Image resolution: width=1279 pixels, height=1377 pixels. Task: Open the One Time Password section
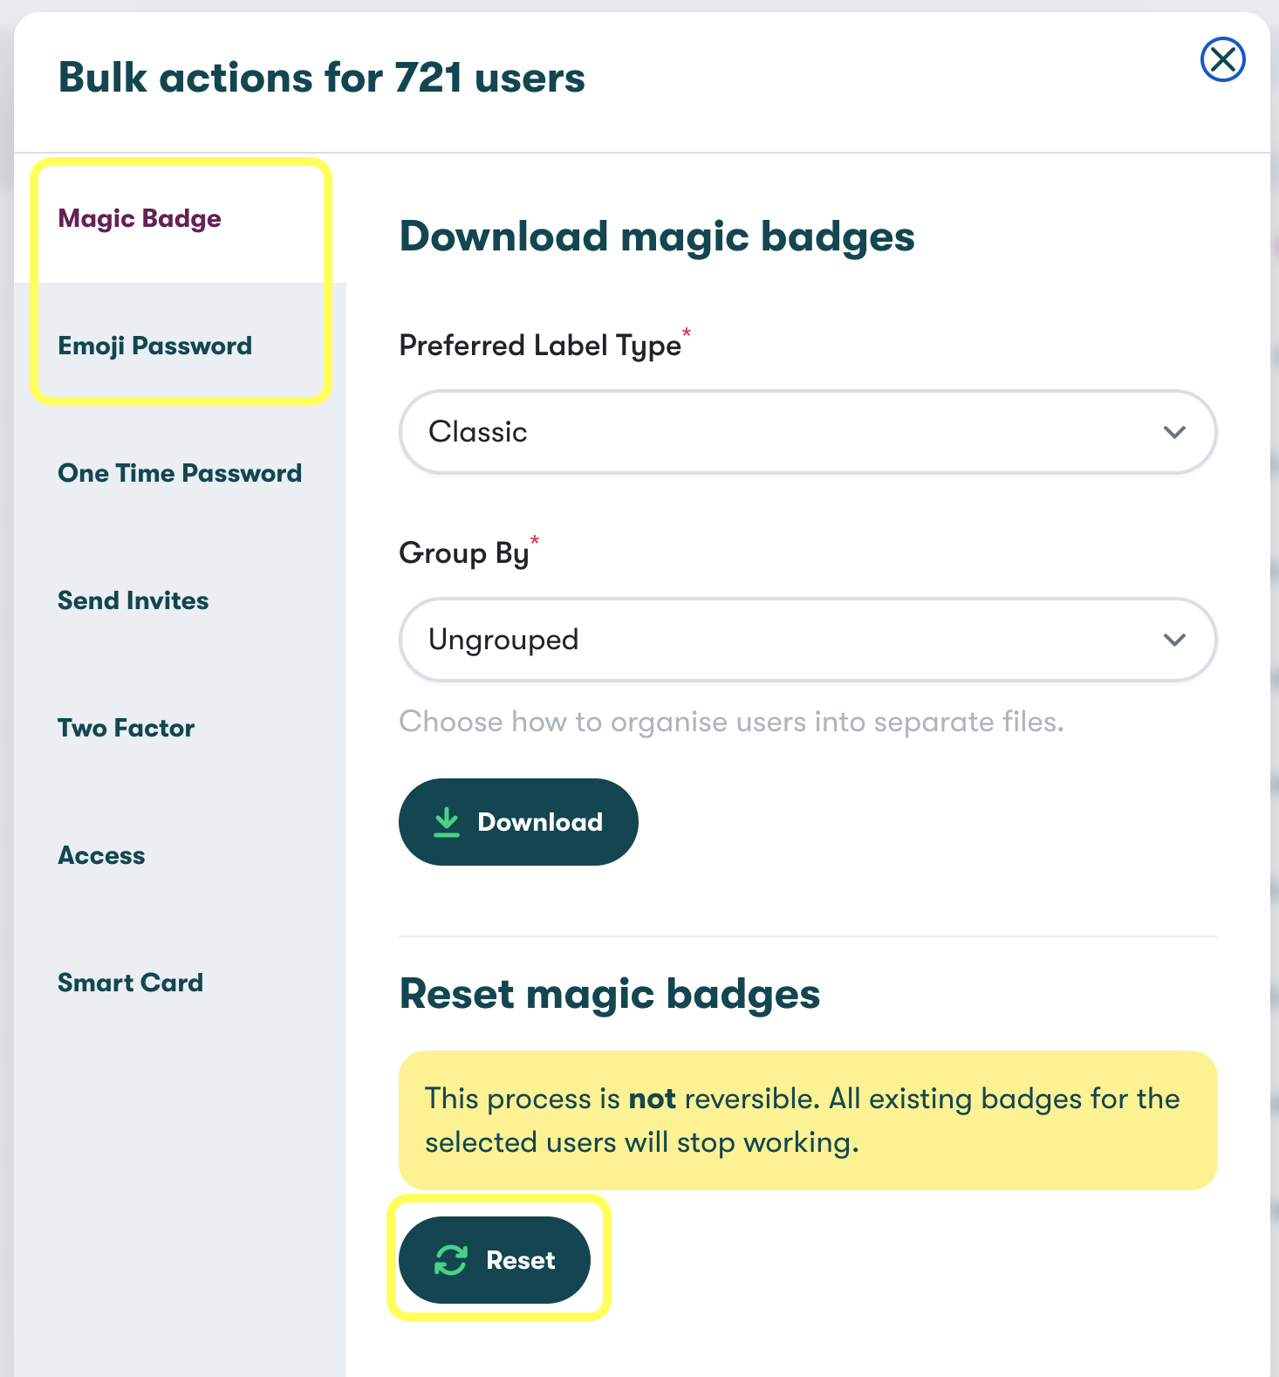point(180,473)
